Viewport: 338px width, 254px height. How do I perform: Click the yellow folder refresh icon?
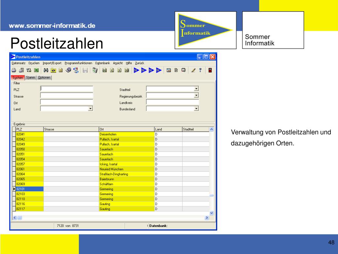pos(53,70)
